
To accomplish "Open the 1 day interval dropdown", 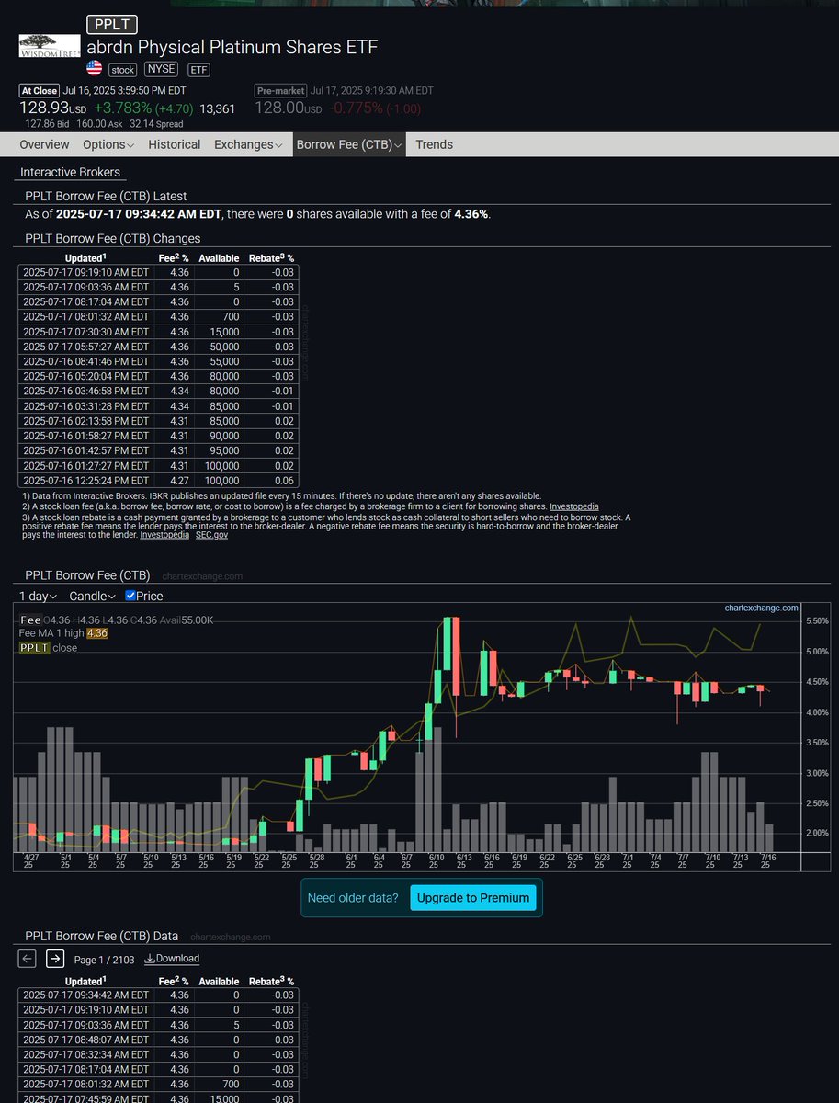I will [38, 596].
